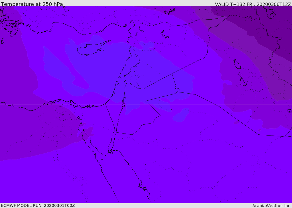Image resolution: width=292 pixels, height=208 pixels.
Task: Click the Rhodes island outline
Action: [14, 32]
